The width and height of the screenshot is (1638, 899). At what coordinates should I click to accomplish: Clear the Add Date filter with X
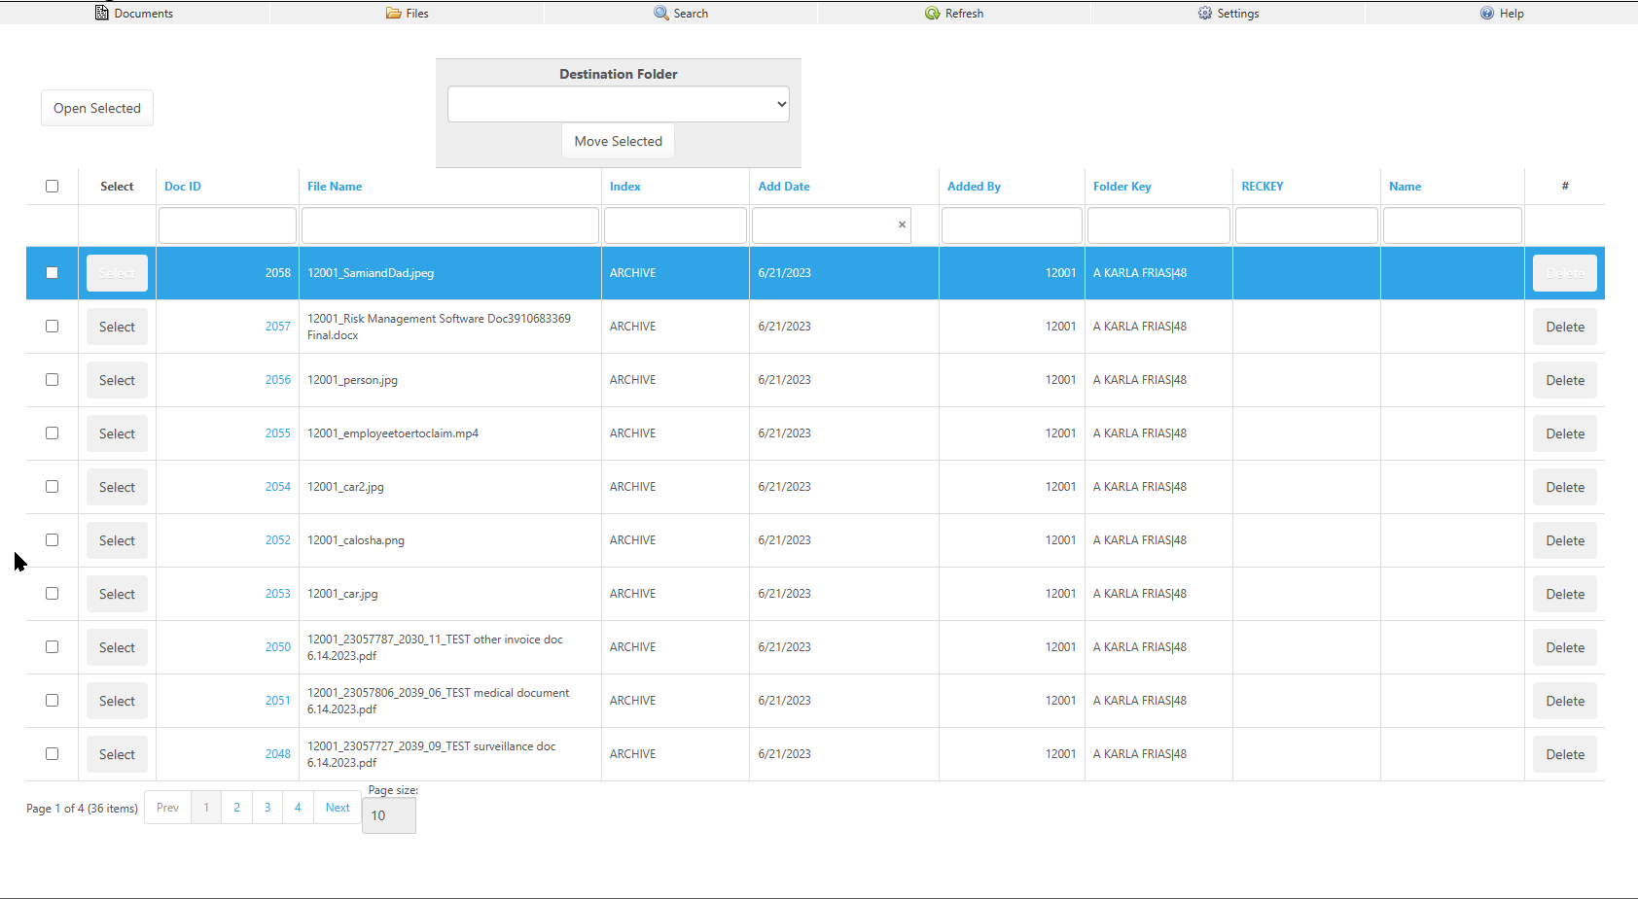902,225
